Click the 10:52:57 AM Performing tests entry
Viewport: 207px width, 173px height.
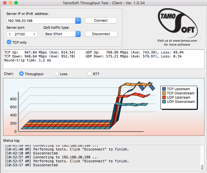[67, 161]
